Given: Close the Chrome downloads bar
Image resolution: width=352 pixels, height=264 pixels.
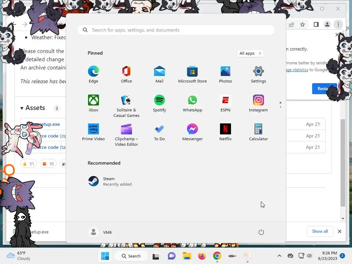Looking at the screenshot, I should 339,231.
